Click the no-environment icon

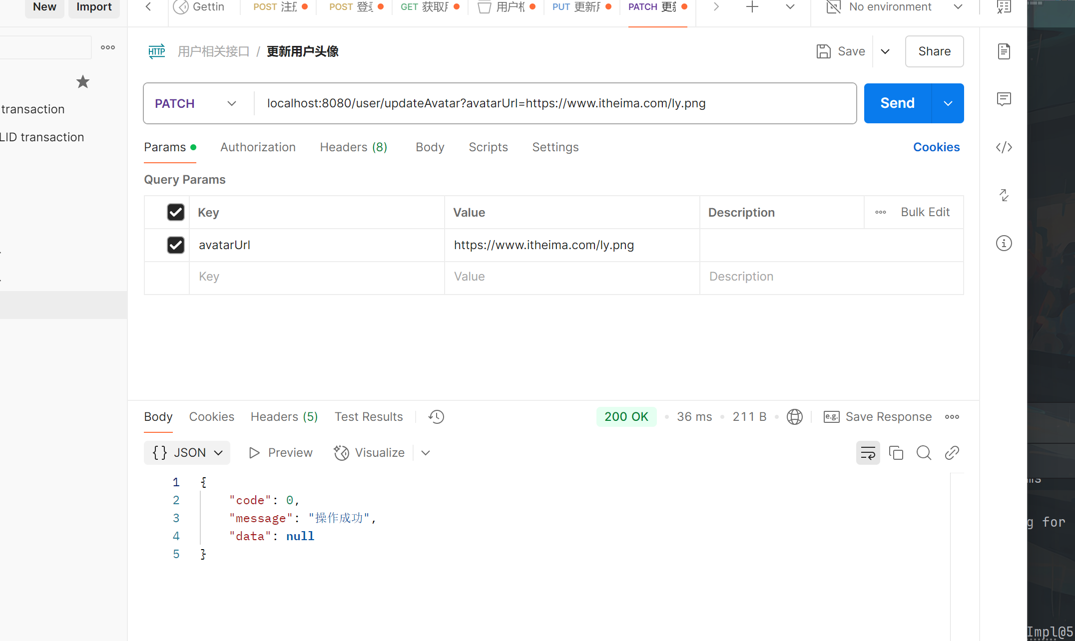tap(833, 7)
